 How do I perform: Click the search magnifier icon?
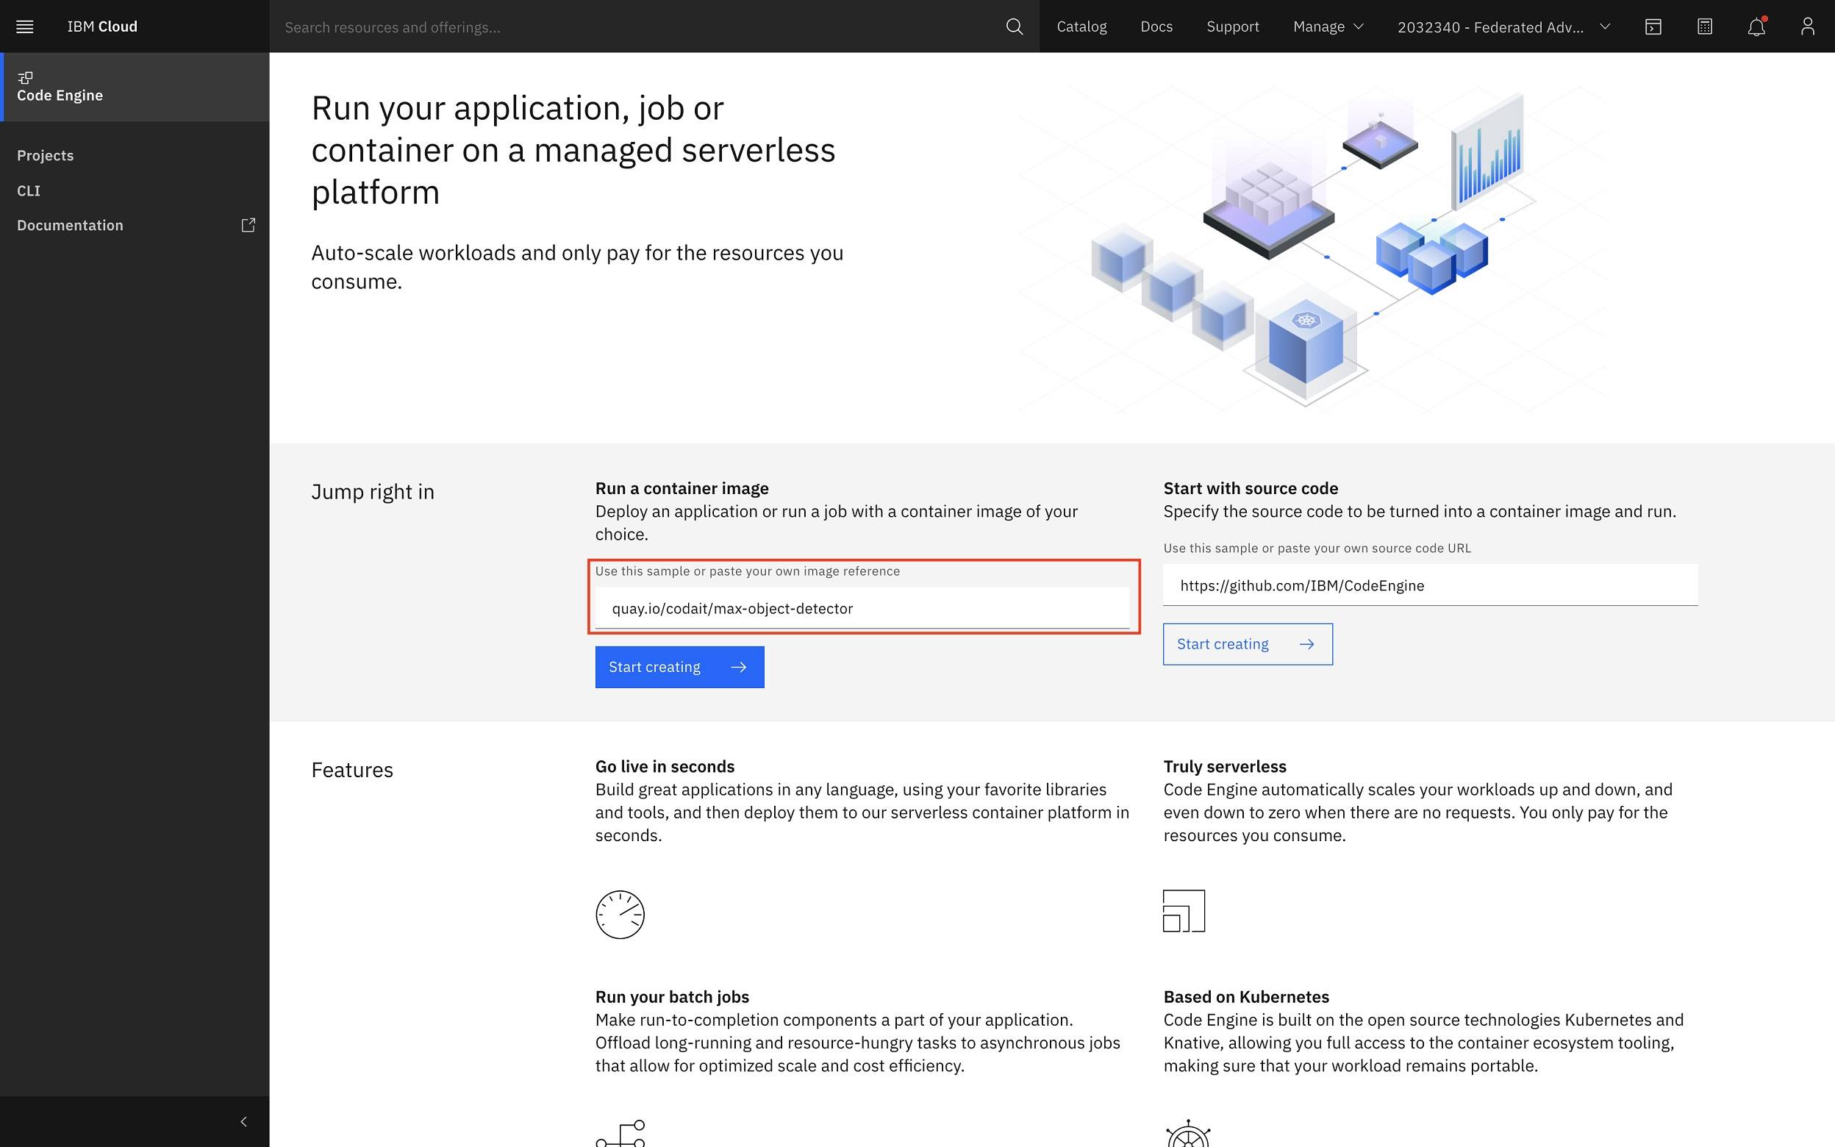pos(1014,26)
